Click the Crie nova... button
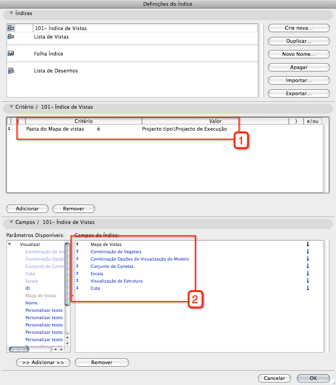336x385 pixels. (x=299, y=28)
